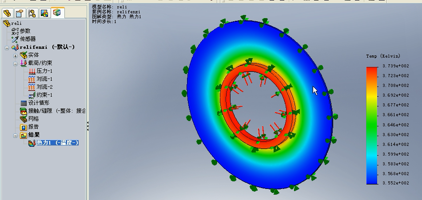Select 参数 in the tree
The image size is (422, 200).
click(x=25, y=31)
